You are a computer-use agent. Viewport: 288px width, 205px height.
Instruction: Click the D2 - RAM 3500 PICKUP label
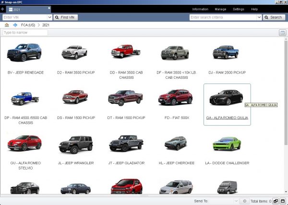(76, 72)
